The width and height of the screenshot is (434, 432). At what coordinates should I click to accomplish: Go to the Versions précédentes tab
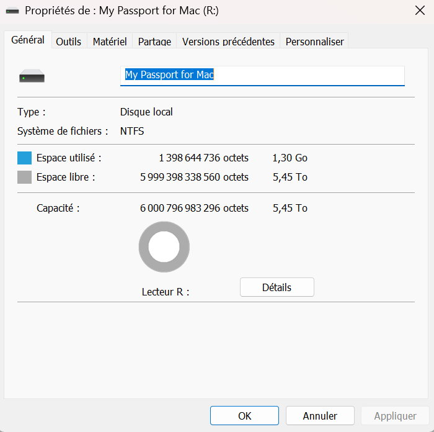pyautogui.click(x=228, y=42)
